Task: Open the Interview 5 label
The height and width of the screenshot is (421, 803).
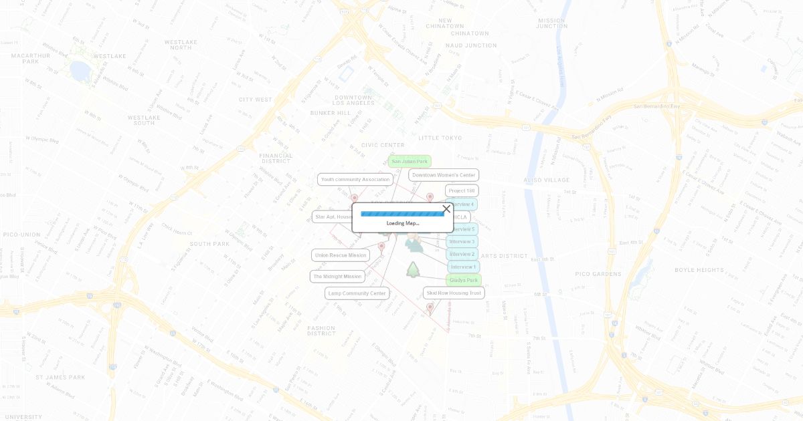Action: 466,229
